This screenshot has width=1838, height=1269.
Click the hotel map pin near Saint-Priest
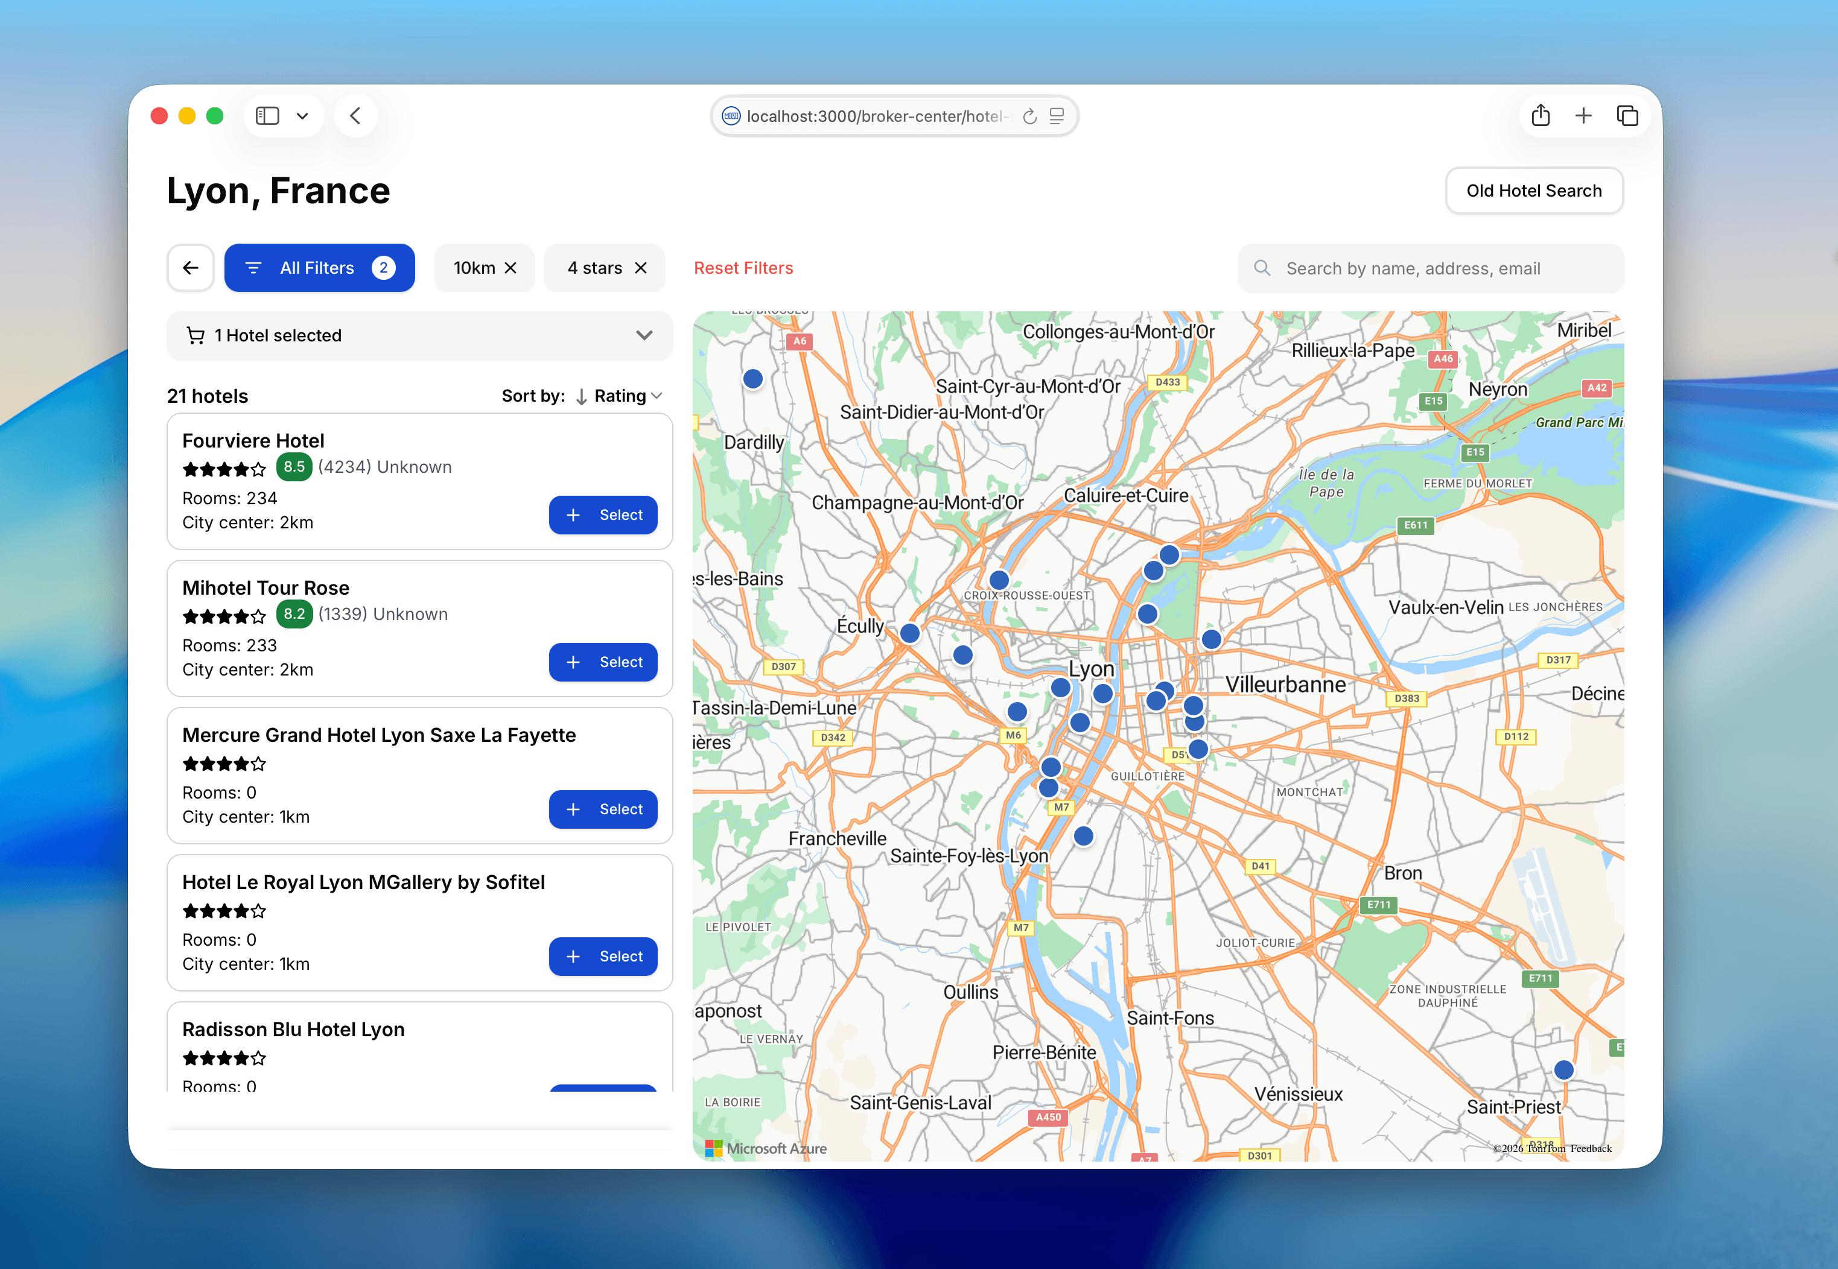tap(1563, 1070)
